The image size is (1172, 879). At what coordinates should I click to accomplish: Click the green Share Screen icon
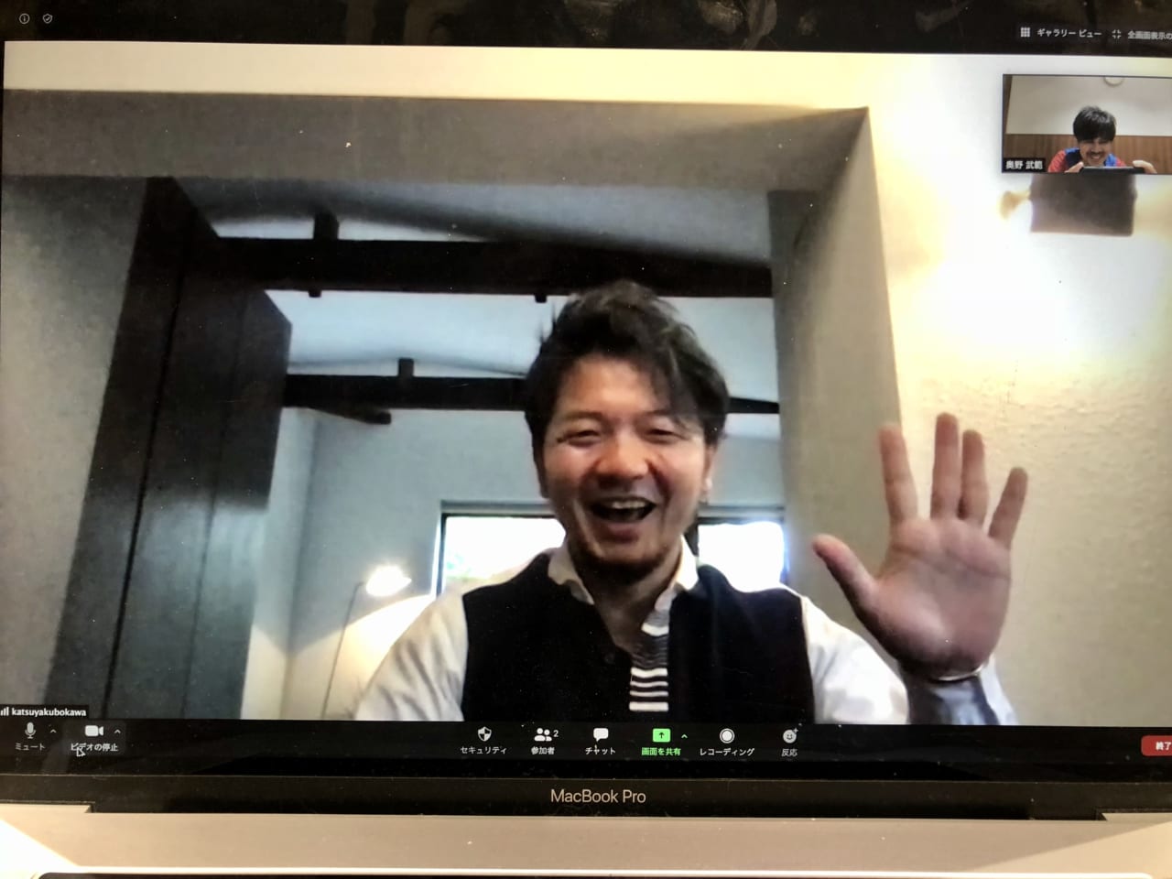click(x=660, y=735)
